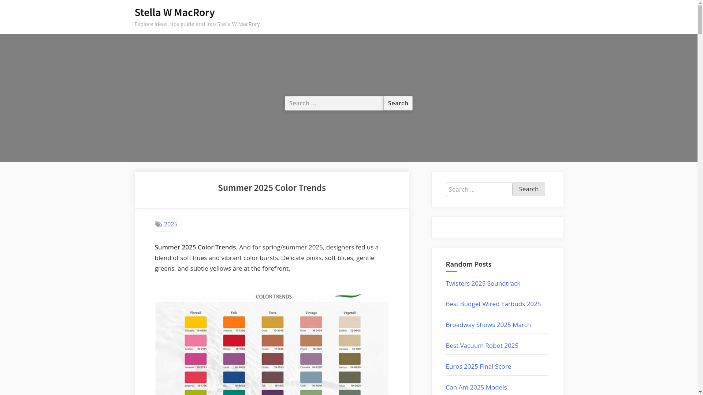Click the pink Azalea 16-2124 swatch
Screen dimensions: 703x395
[196, 341]
